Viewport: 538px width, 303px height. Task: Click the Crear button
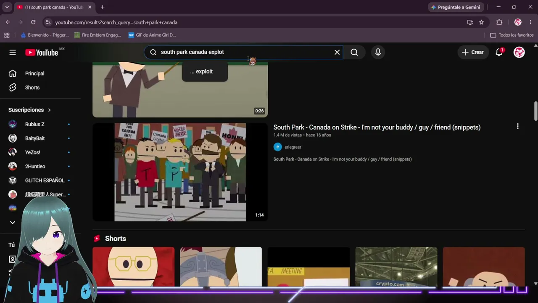(473, 52)
